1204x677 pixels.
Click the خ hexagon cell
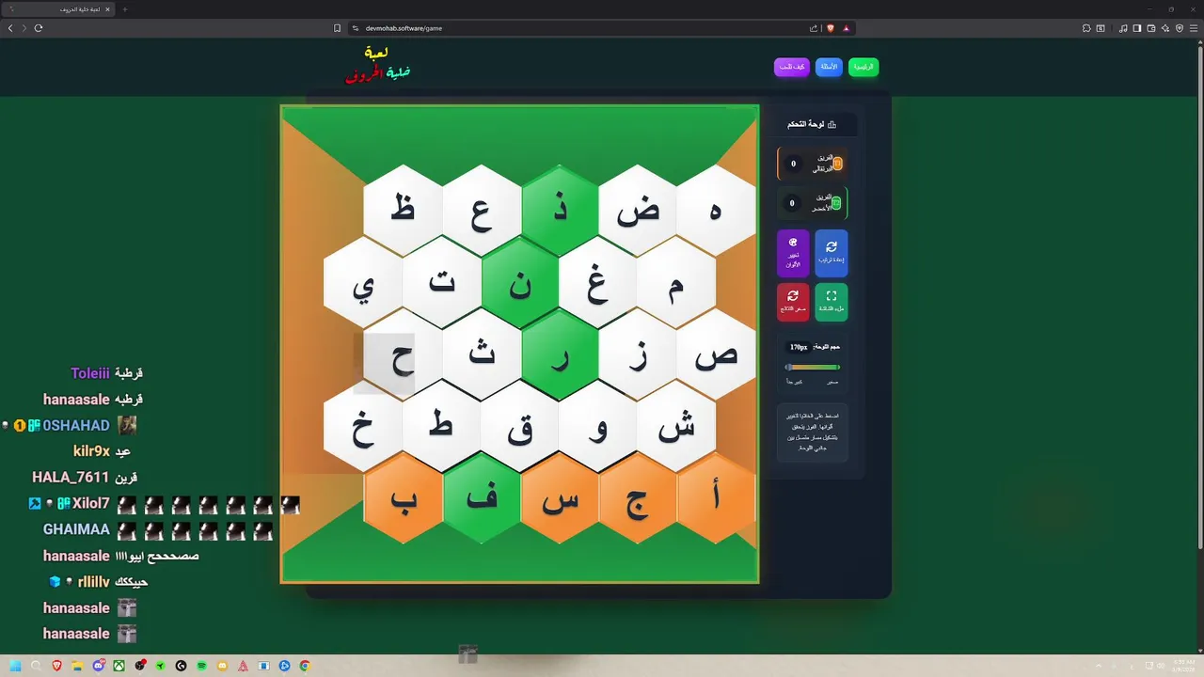pyautogui.click(x=363, y=427)
